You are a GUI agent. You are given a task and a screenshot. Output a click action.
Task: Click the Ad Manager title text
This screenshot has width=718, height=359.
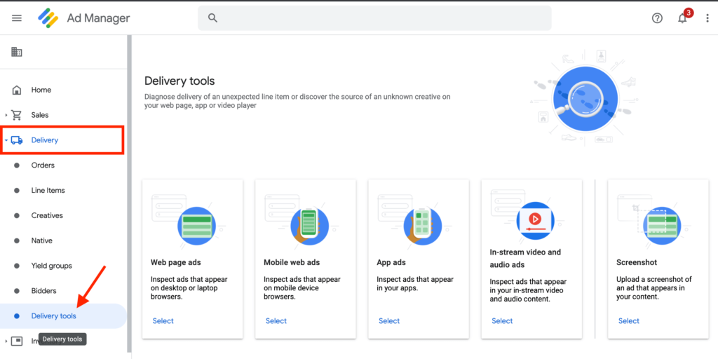coord(98,18)
